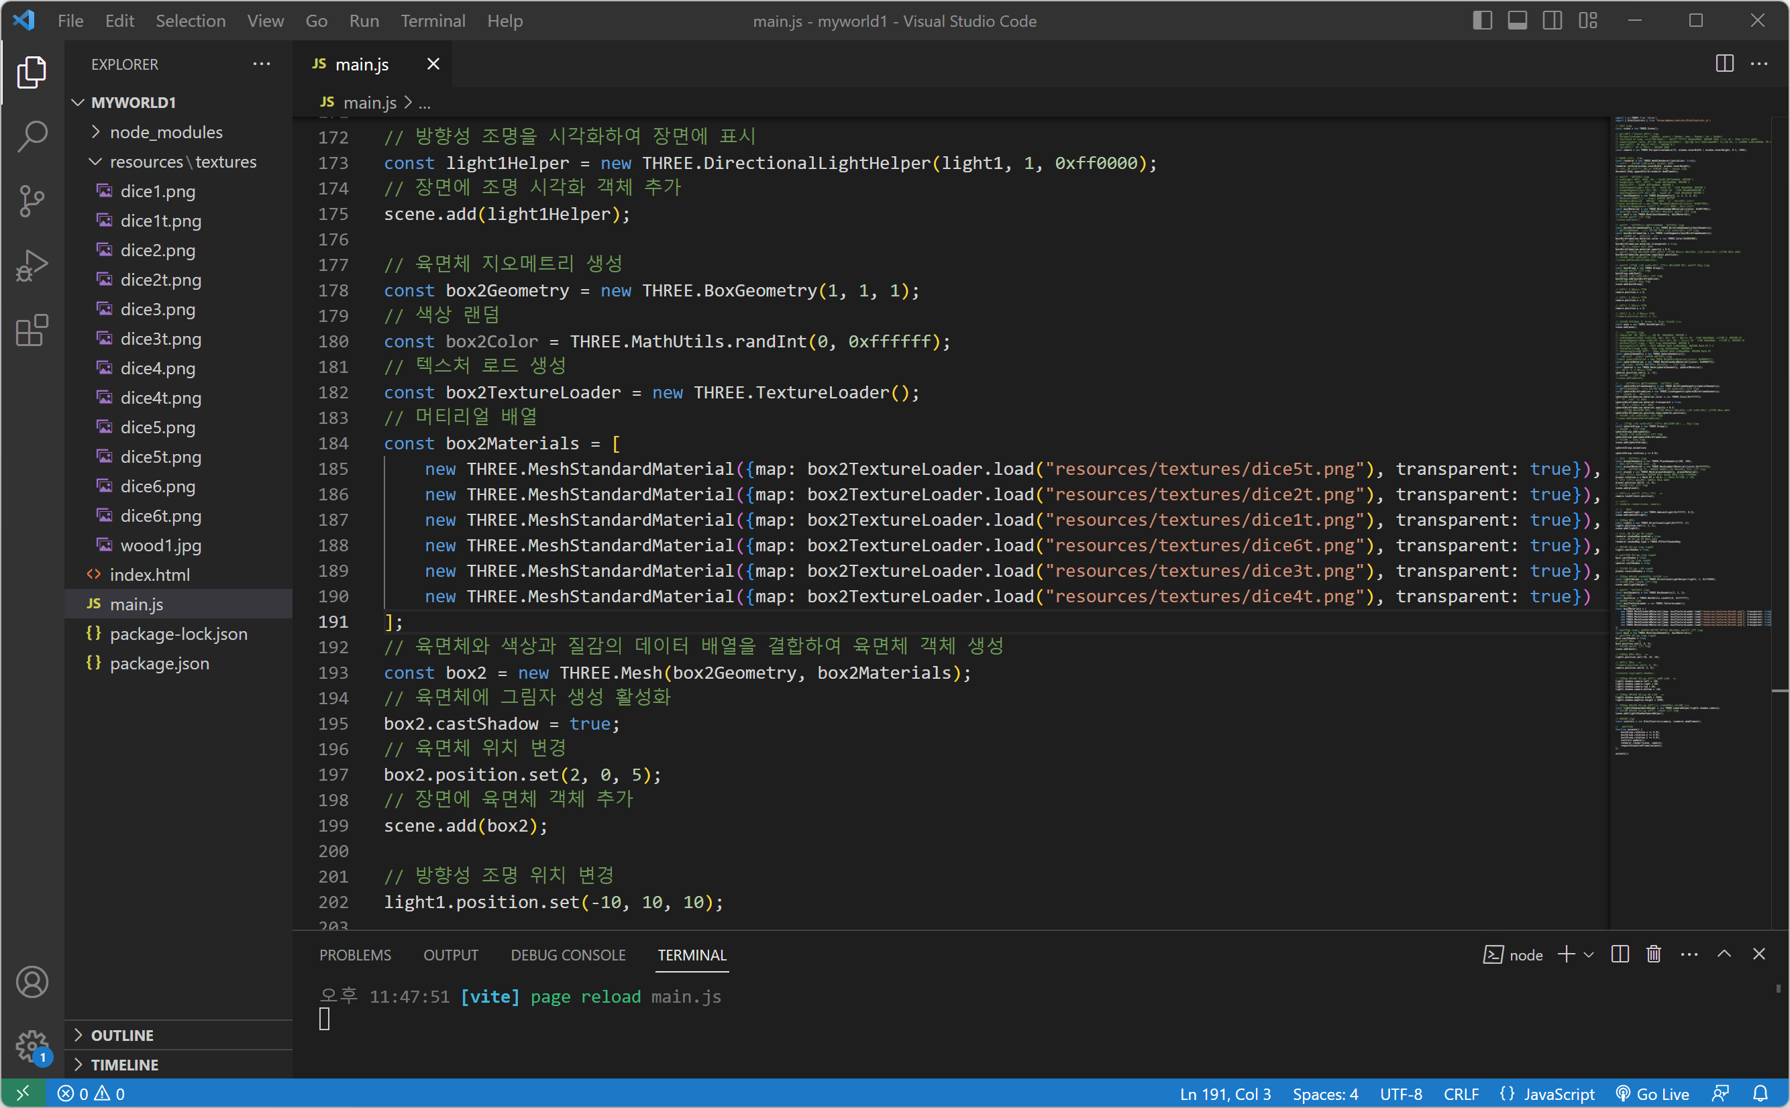Open the Search view in activity bar

point(32,136)
